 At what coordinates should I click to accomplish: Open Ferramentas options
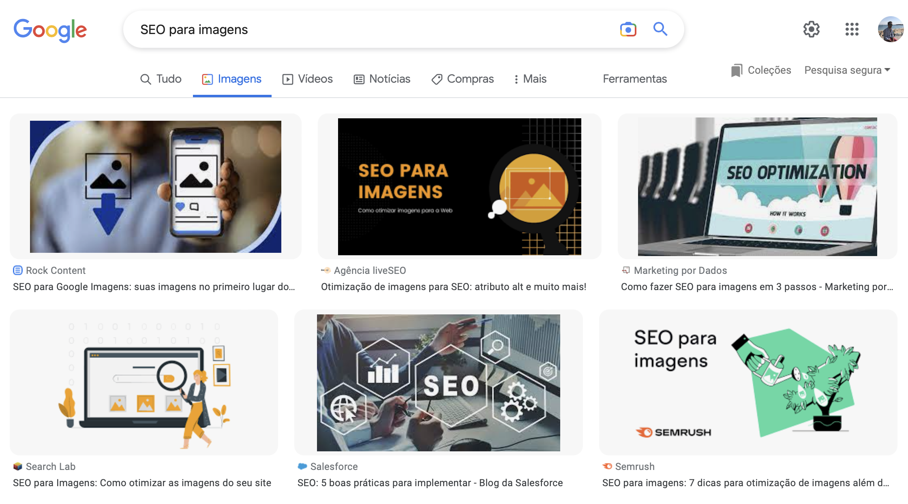click(635, 79)
